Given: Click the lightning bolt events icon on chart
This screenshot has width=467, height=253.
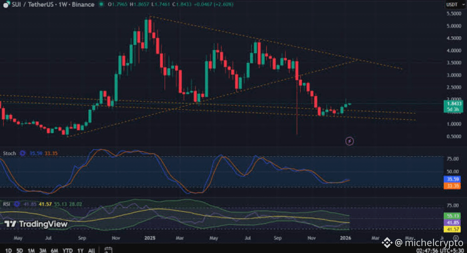Looking at the screenshot, I should (349, 141).
